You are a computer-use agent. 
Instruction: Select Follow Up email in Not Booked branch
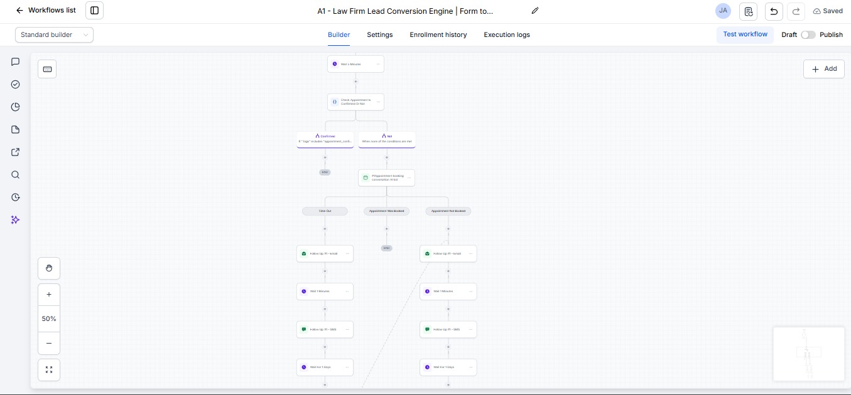[x=448, y=254]
